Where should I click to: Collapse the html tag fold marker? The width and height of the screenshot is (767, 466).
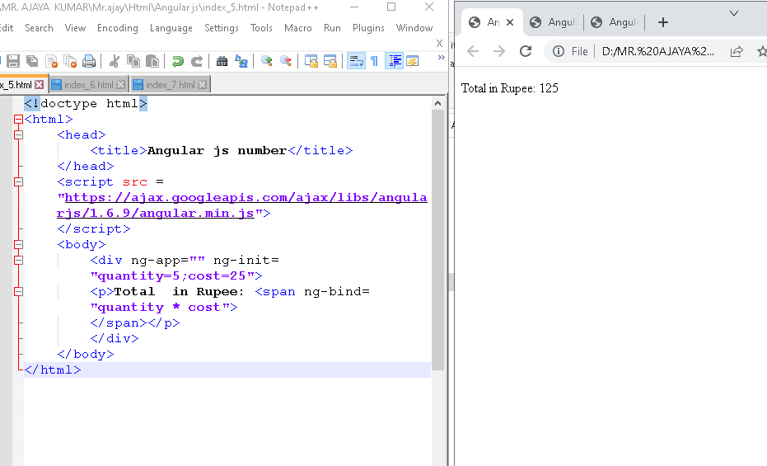click(x=18, y=120)
